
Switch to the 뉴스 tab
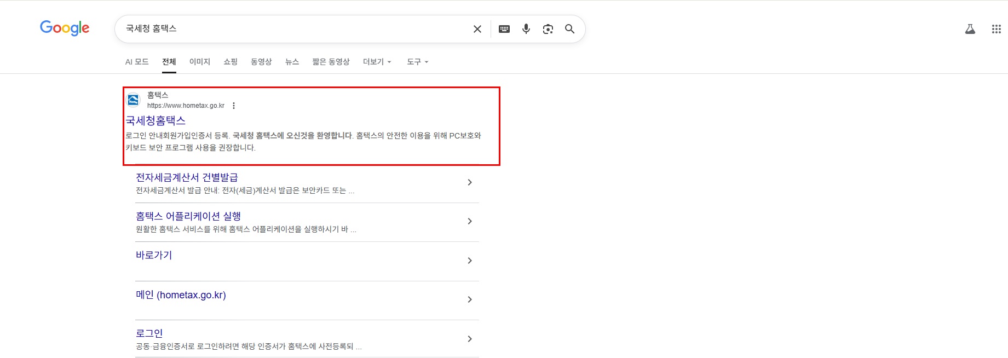[x=292, y=62]
